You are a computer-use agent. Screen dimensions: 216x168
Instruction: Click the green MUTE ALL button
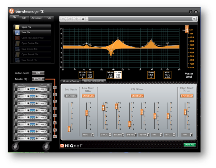189,145
